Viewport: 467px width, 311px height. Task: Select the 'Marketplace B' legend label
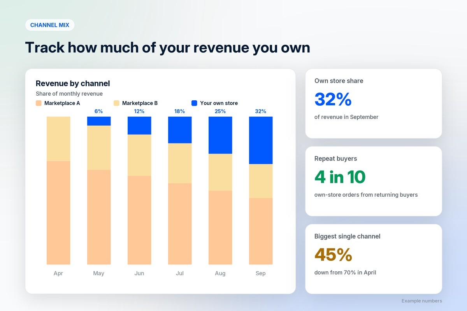[140, 103]
